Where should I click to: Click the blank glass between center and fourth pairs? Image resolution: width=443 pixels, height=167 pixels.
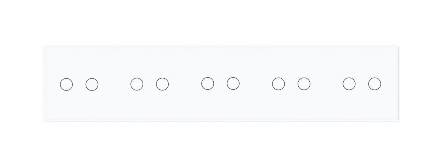point(255,83)
